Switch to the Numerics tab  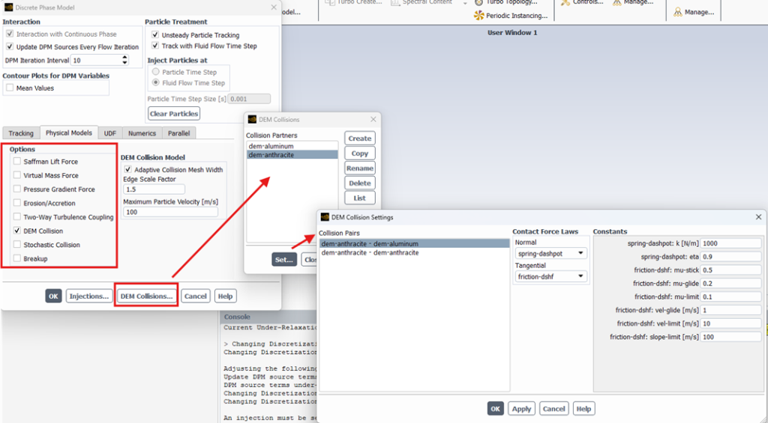click(142, 133)
